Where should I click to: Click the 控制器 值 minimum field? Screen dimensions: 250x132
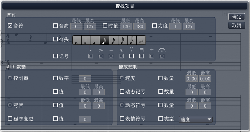point(85,92)
